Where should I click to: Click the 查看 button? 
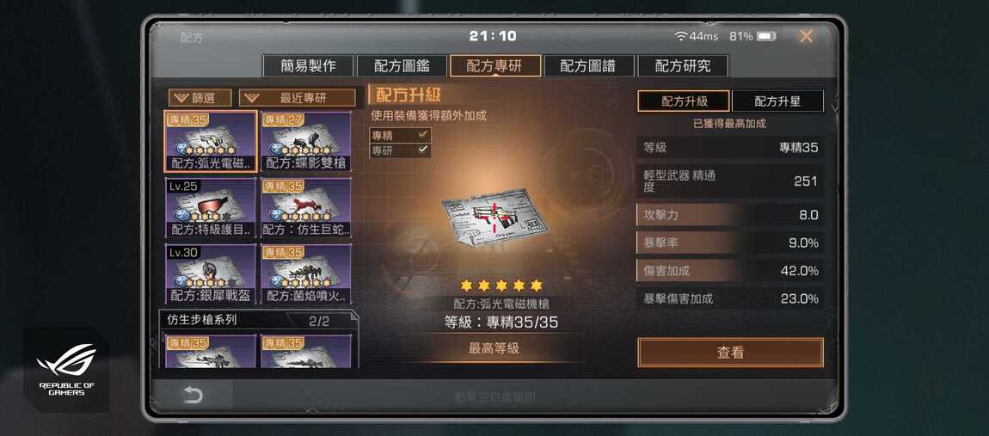pyautogui.click(x=730, y=353)
